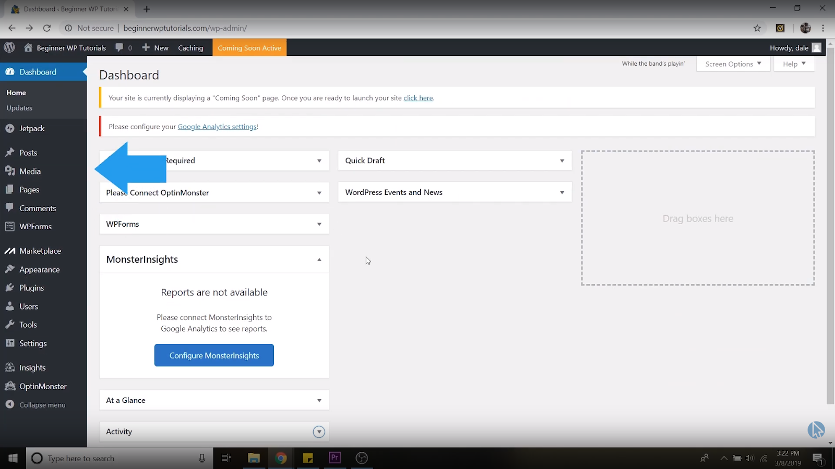Reload the page in Chrome
The width and height of the screenshot is (835, 469).
[47, 28]
